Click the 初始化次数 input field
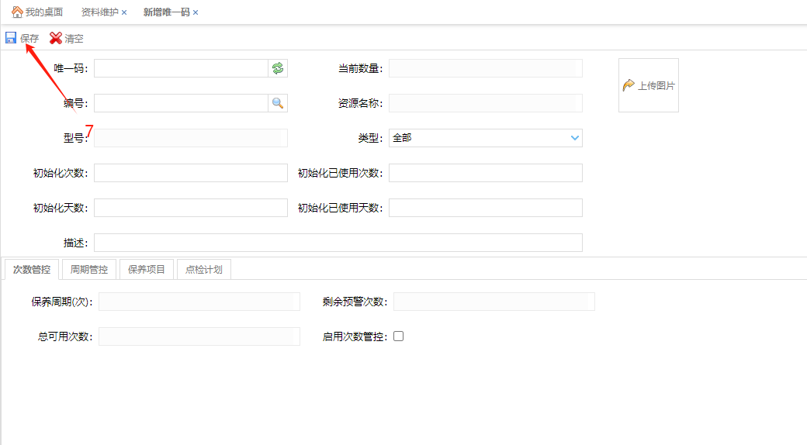The image size is (807, 445). coord(190,173)
